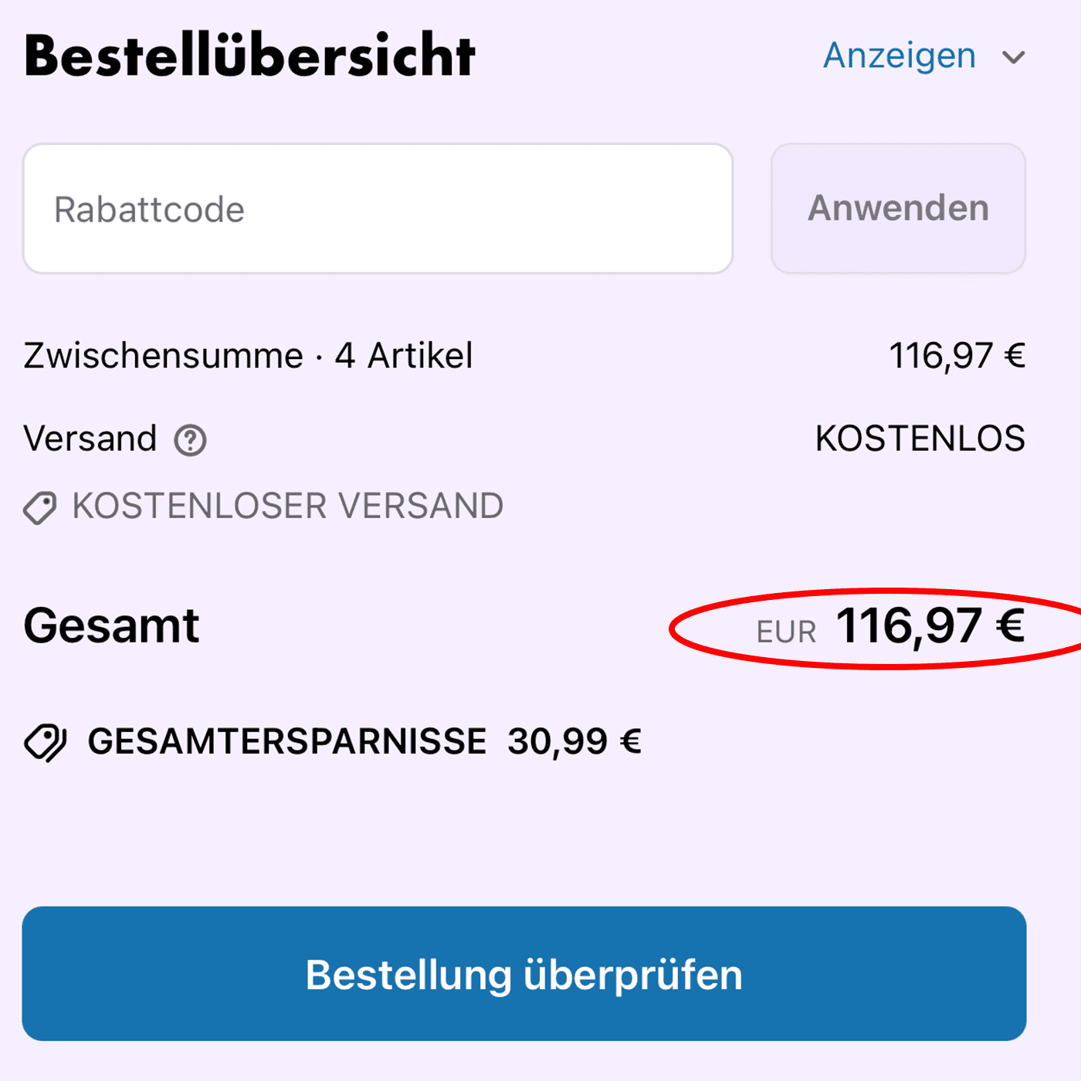Click the Zwischensumme 4 Artikel label
This screenshot has width=1081, height=1081.
247,356
